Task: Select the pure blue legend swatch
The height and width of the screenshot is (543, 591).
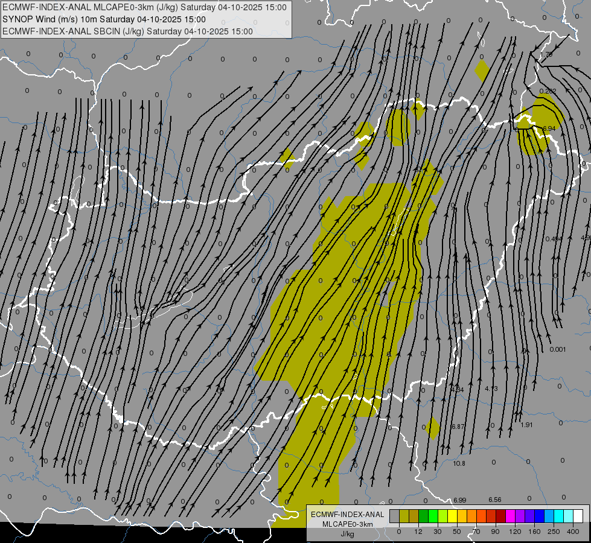Action: (x=539, y=516)
